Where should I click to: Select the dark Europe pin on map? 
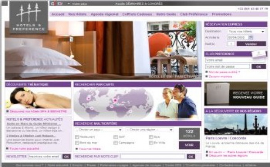pos(115,100)
